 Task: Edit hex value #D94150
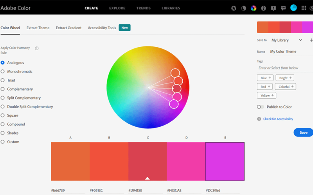145,190
